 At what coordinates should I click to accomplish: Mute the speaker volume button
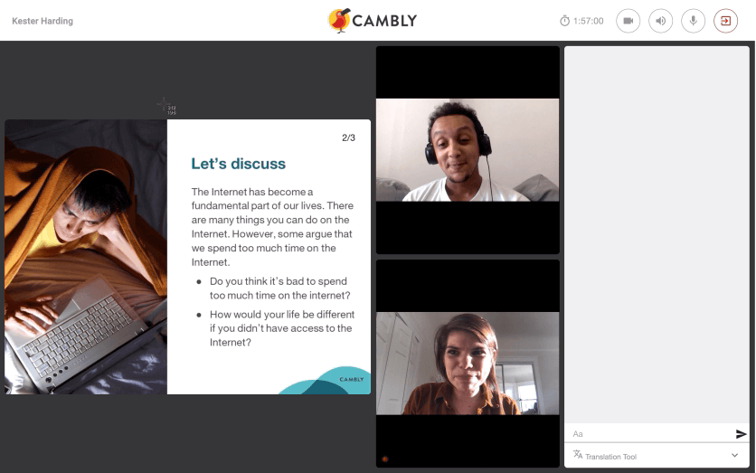[660, 21]
